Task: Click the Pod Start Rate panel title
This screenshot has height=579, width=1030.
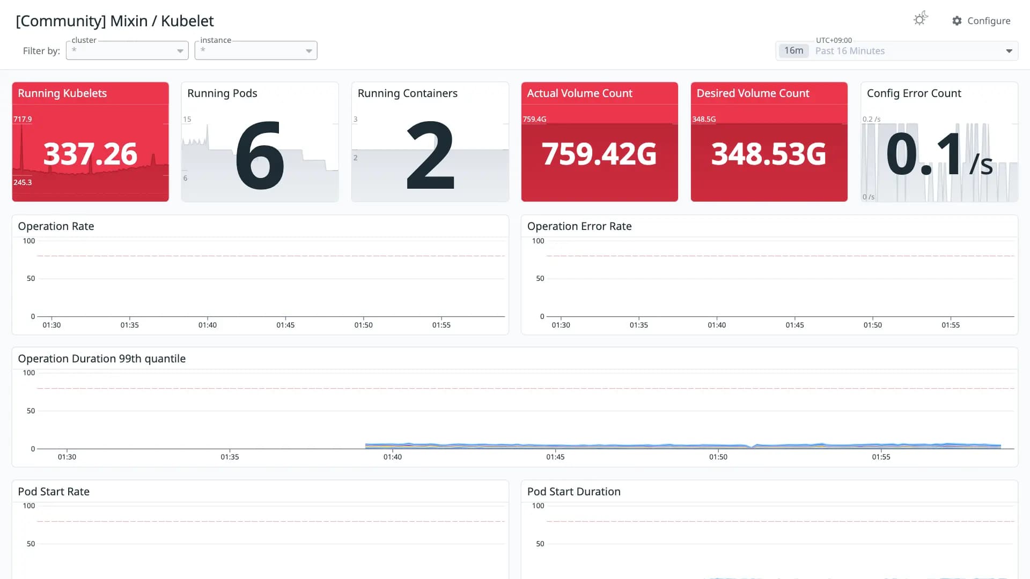Action: tap(54, 492)
